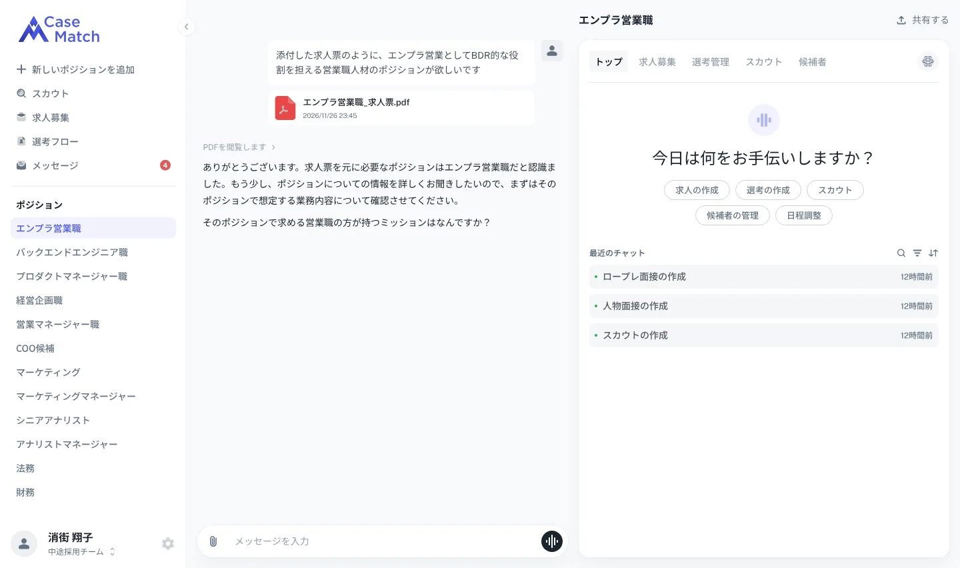The height and width of the screenshot is (568, 960).
Task: Click the user avatar in chat
Action: [552, 51]
